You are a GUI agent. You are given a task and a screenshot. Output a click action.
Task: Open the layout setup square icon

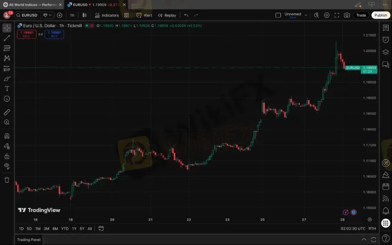(x=278, y=15)
